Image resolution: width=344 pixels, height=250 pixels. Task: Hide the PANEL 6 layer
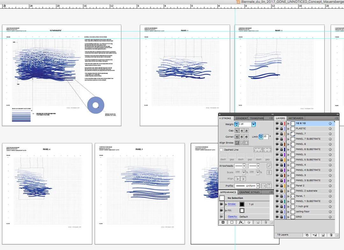coord(277,144)
